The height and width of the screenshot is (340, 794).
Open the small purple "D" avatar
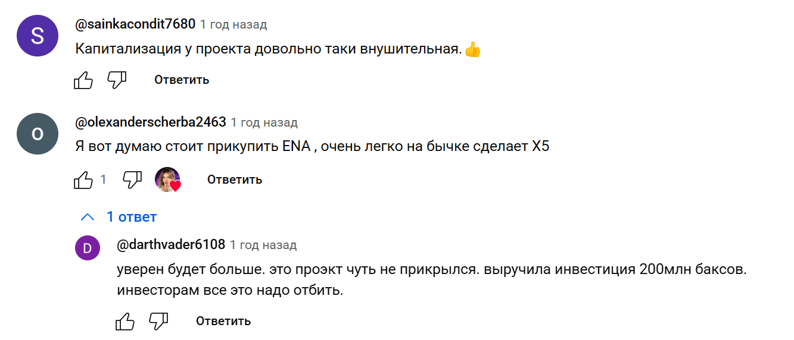point(88,248)
